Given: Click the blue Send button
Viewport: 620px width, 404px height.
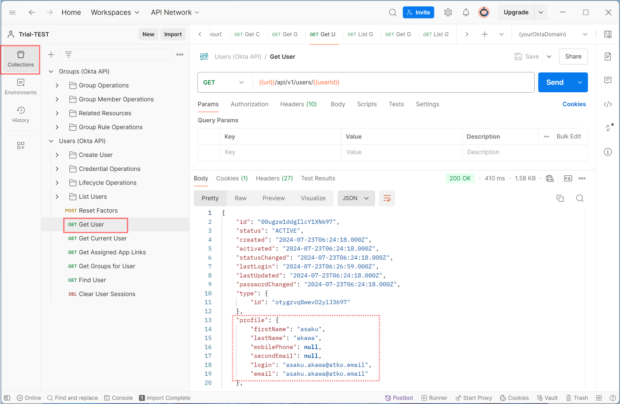Looking at the screenshot, I should (x=555, y=83).
